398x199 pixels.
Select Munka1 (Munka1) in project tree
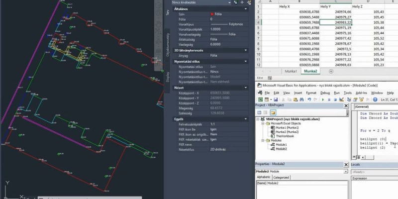[x=287, y=128]
